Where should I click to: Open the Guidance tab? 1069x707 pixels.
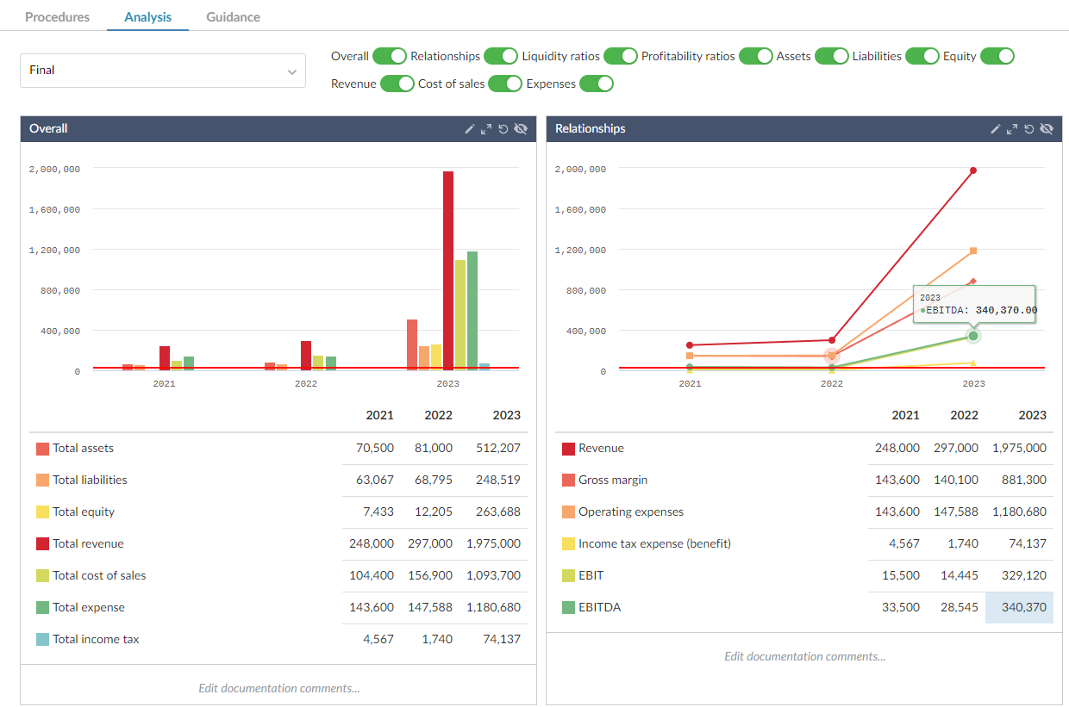coord(233,17)
